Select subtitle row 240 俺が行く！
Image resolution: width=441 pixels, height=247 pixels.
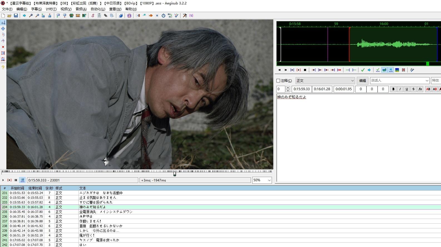(220, 235)
